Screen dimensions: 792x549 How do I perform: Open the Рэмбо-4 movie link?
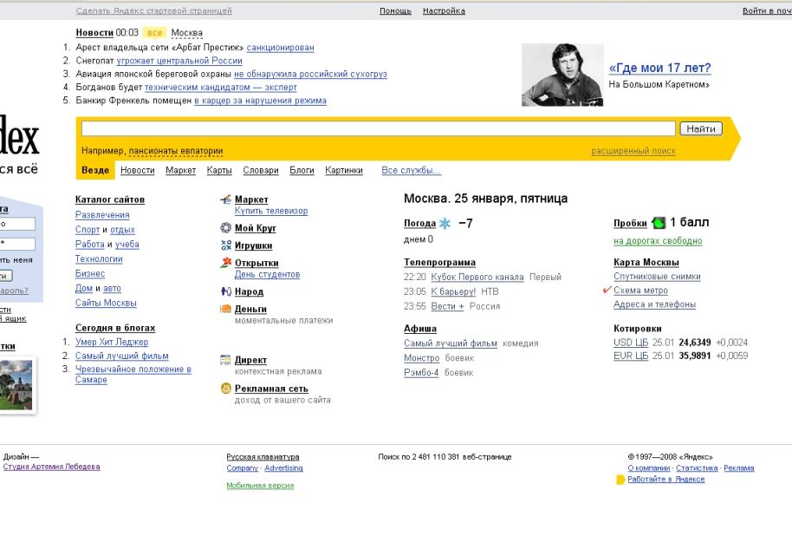pos(421,373)
